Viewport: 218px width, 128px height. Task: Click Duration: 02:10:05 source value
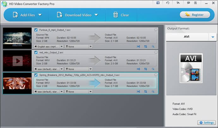coord(66,38)
